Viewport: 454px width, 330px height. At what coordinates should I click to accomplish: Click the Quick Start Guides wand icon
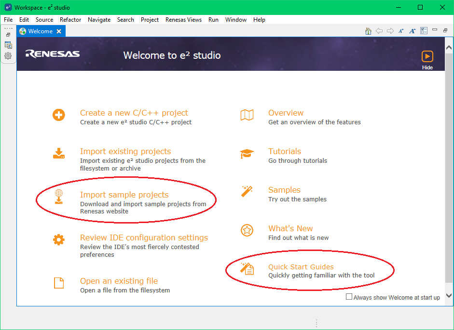247,269
